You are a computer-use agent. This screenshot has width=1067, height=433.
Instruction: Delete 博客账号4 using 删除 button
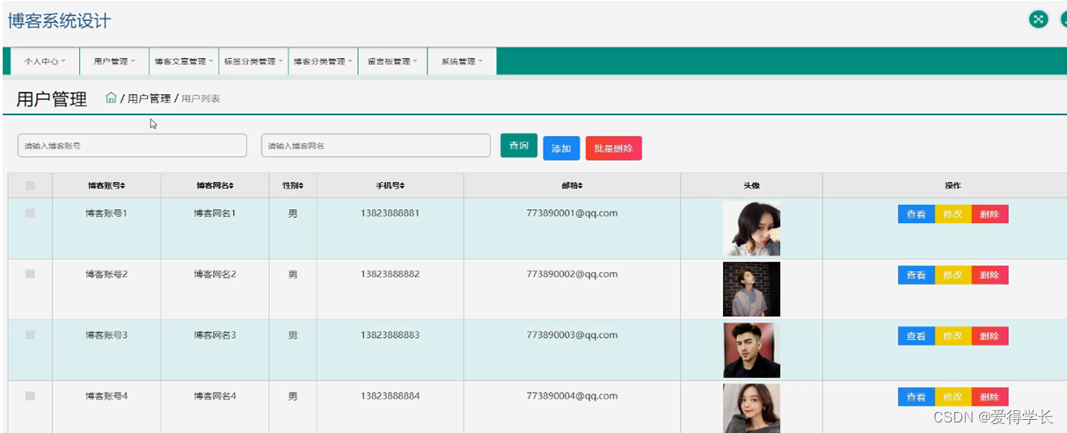tap(990, 397)
